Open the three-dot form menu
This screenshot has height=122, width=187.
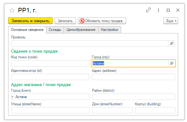click(x=158, y=10)
